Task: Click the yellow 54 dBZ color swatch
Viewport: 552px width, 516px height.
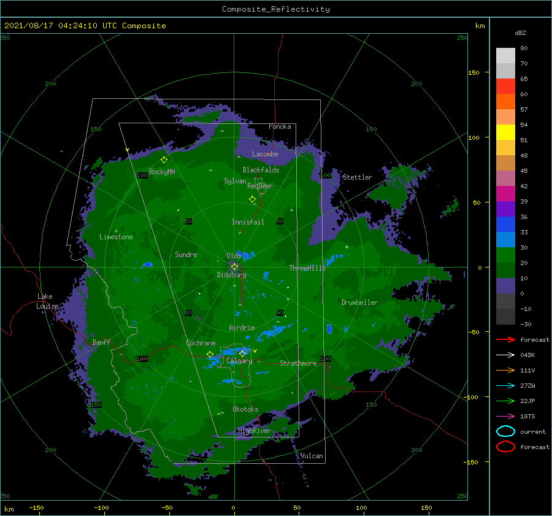Action: (x=505, y=133)
